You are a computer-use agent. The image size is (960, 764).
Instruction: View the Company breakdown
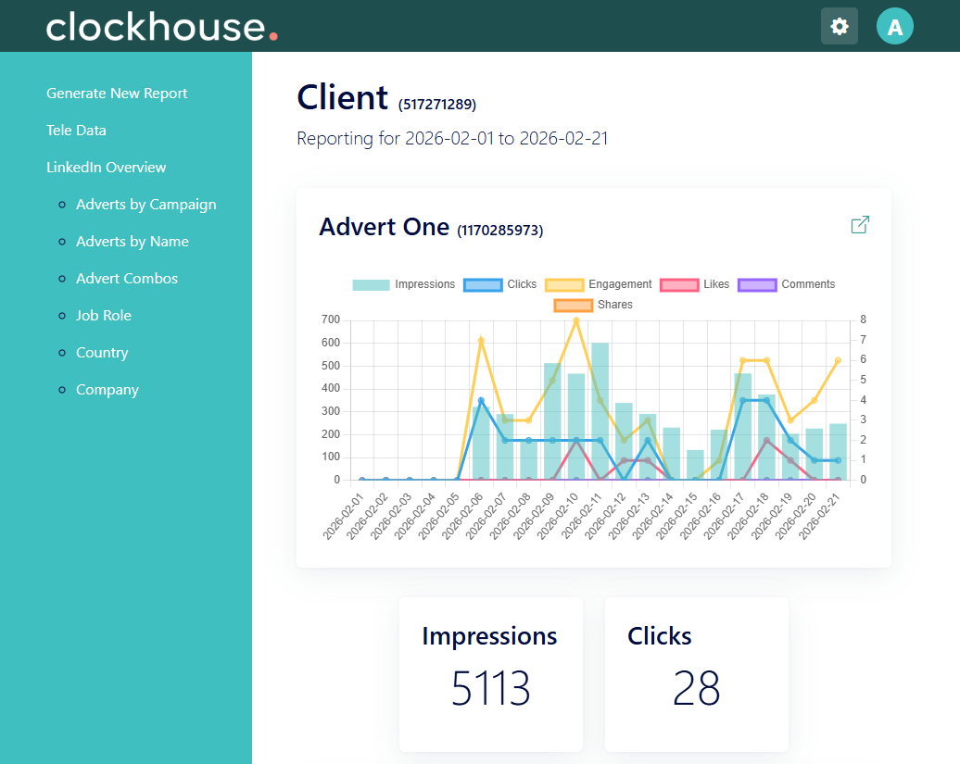click(107, 390)
